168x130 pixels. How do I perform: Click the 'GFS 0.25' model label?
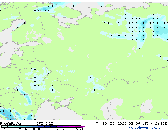[x=45, y=123]
